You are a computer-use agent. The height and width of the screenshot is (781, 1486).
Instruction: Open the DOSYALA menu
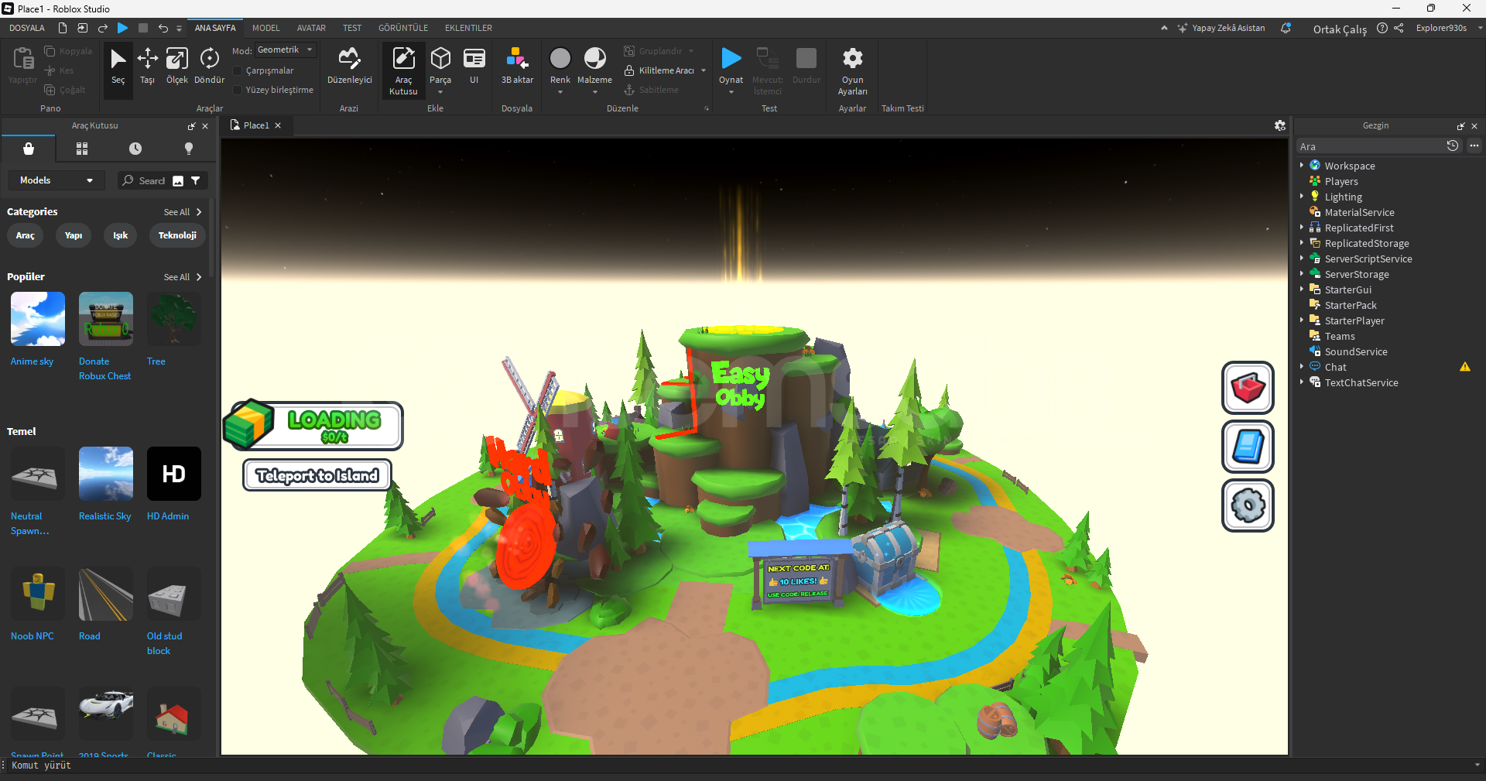click(x=27, y=28)
